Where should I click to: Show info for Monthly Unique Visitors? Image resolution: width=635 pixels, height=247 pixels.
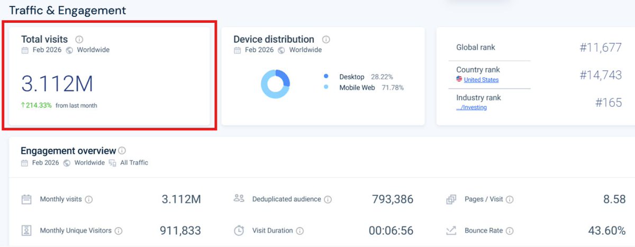click(119, 231)
